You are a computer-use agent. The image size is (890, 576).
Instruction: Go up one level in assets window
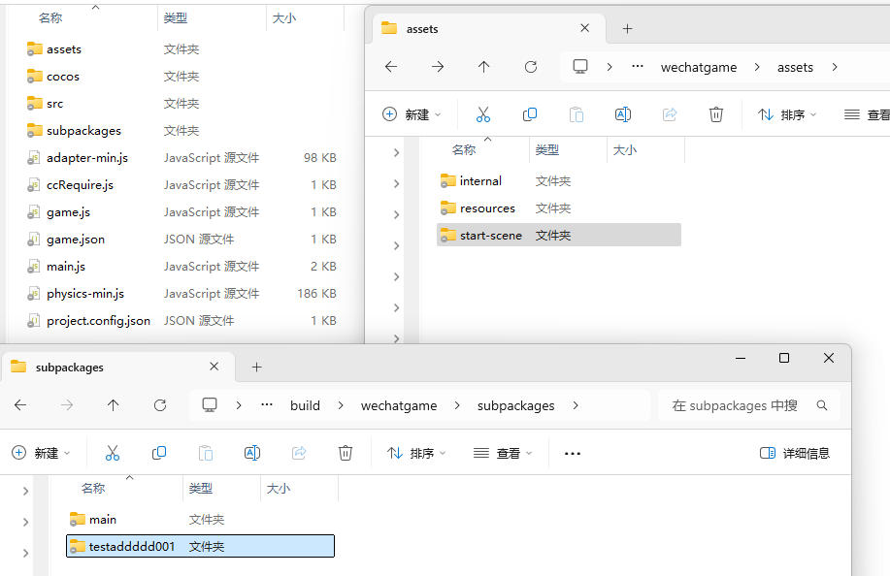tap(483, 67)
